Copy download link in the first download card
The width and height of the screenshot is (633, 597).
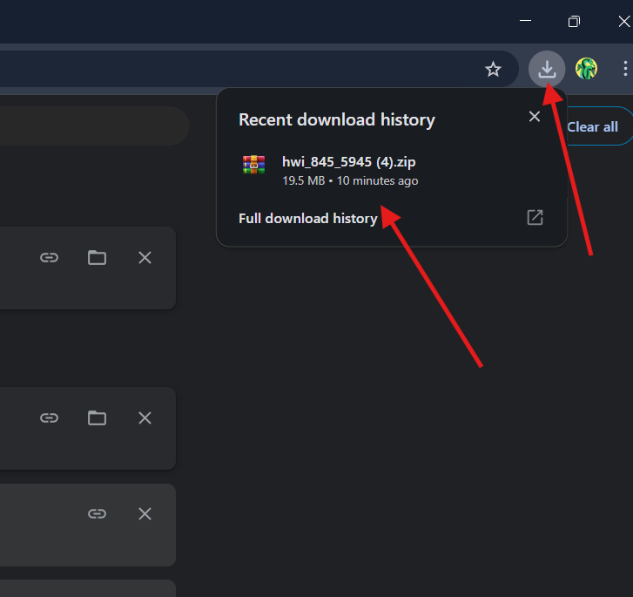point(50,257)
